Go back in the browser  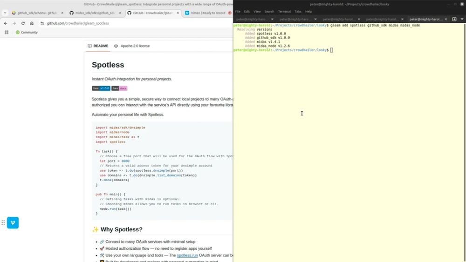(x=6, y=23)
